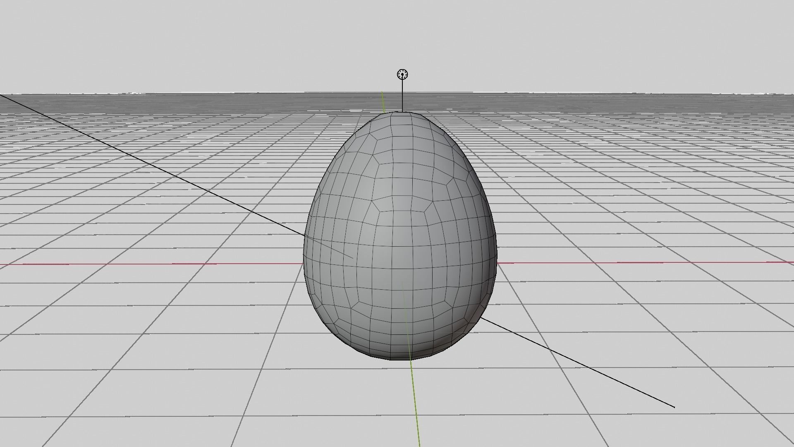The height and width of the screenshot is (447, 794).
Task: Select the egg mesh in the viewport
Action: pos(400,236)
